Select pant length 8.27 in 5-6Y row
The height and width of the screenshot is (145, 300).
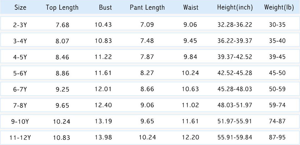(x=147, y=73)
